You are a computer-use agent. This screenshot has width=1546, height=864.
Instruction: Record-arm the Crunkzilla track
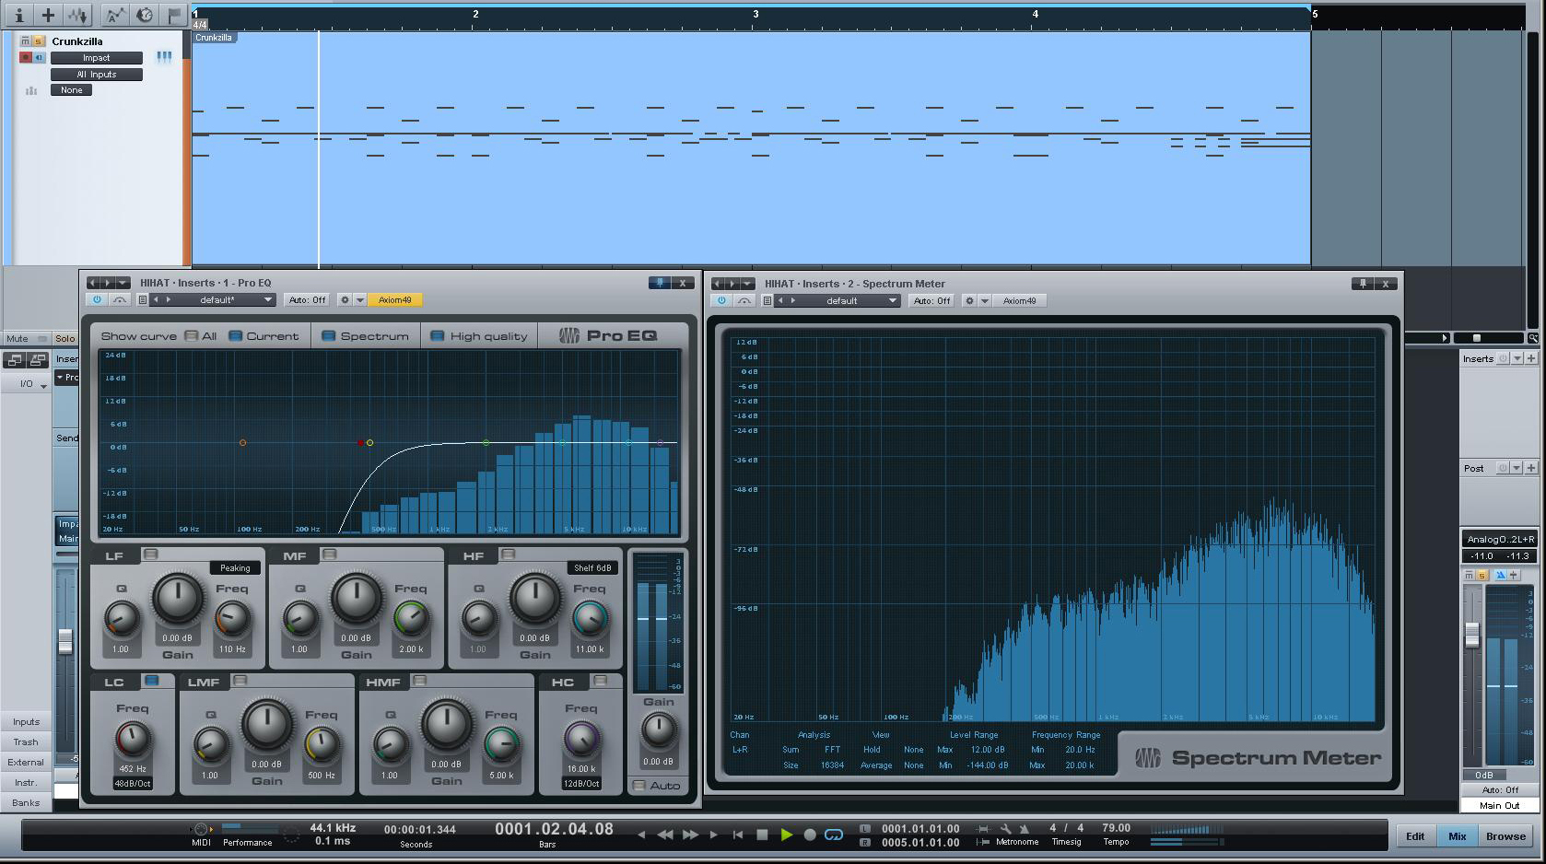[26, 57]
